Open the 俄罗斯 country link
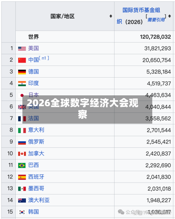175x219 pixels. click(x=36, y=142)
